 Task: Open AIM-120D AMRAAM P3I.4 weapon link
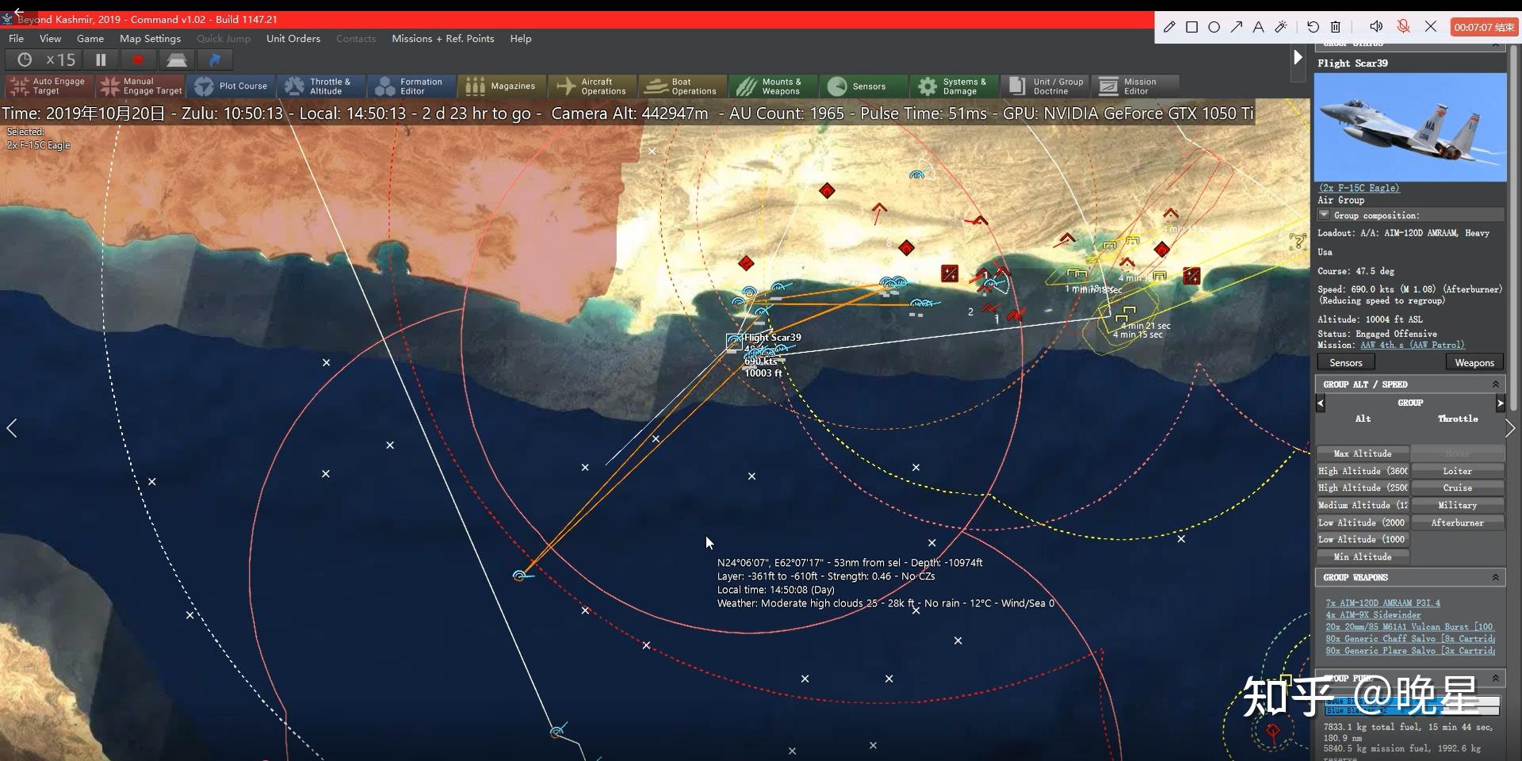pyautogui.click(x=1383, y=602)
